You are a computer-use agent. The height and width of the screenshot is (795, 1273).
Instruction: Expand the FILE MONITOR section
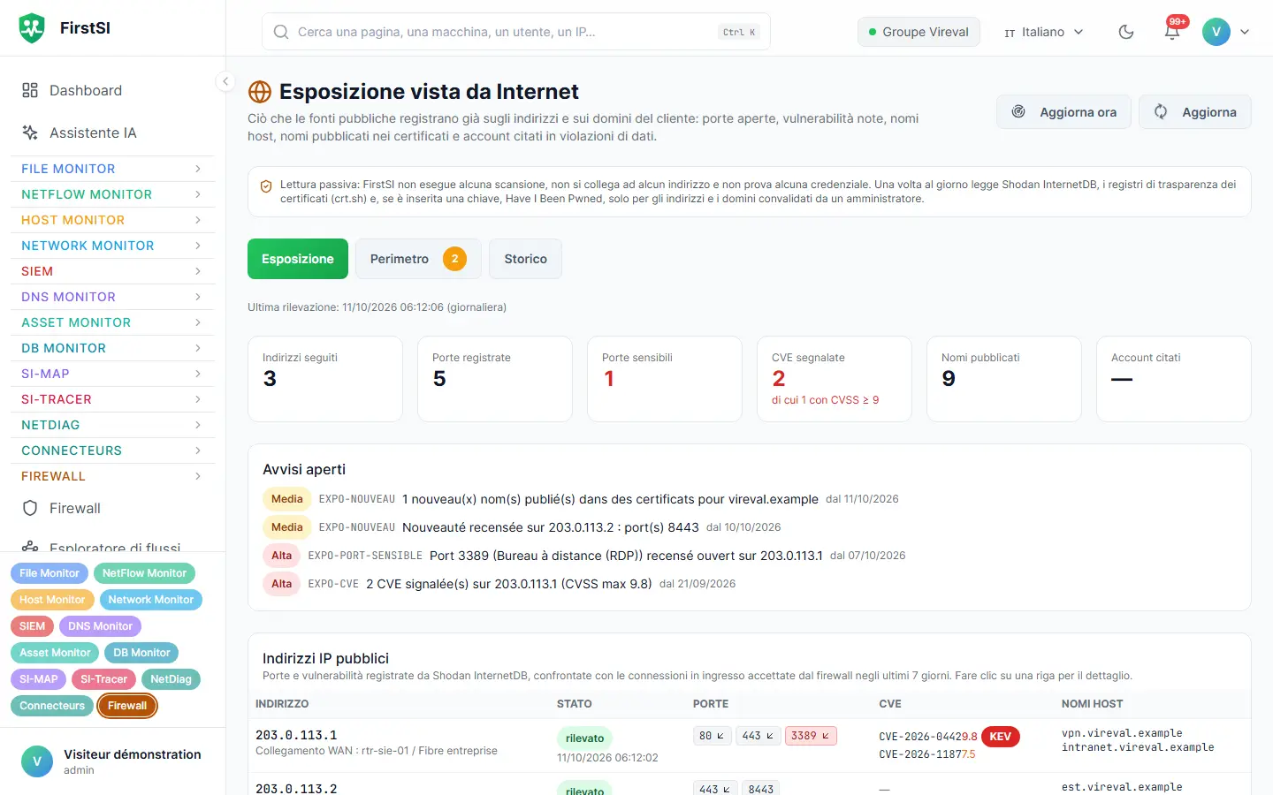(112, 169)
